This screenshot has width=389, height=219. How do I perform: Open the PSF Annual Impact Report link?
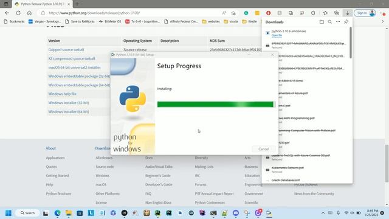tap(214, 193)
